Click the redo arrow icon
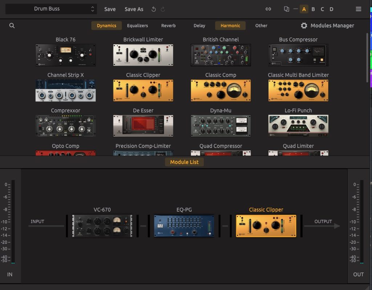This screenshot has width=372, height=290. tap(163, 9)
